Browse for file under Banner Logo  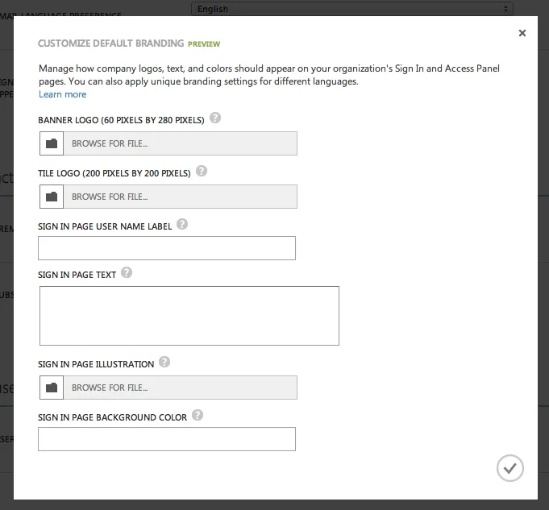click(181, 143)
